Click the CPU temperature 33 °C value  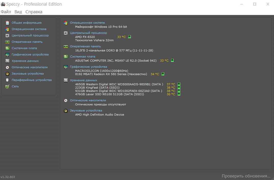tap(121, 37)
